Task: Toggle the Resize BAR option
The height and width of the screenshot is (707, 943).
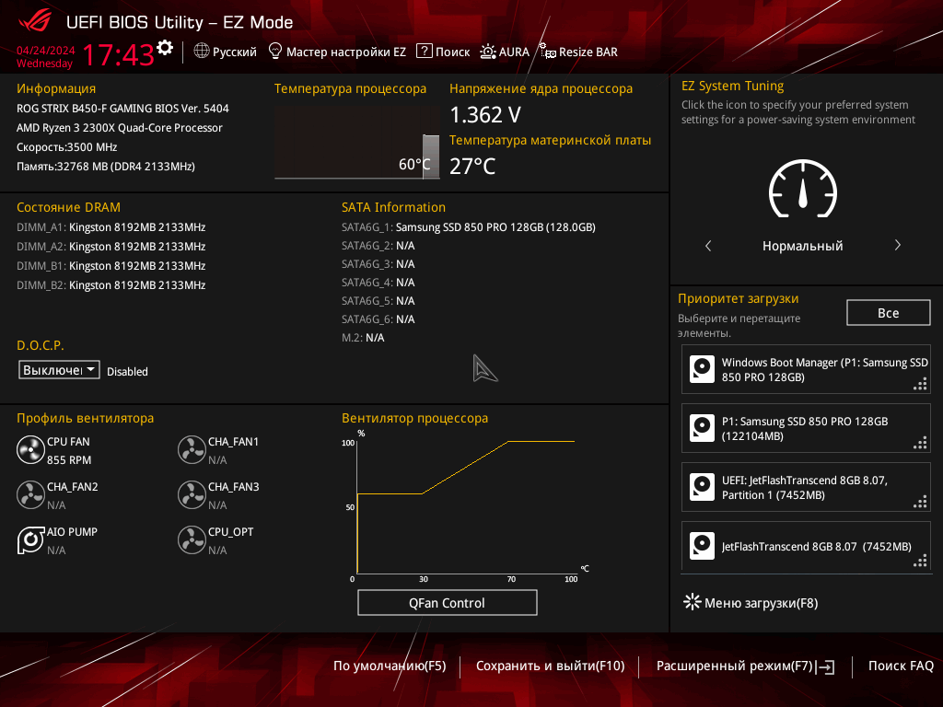Action: (578, 52)
